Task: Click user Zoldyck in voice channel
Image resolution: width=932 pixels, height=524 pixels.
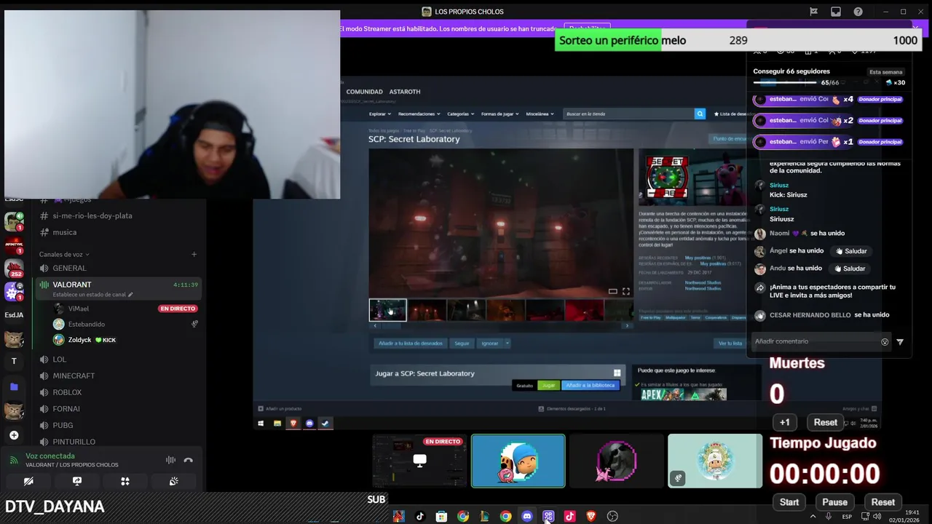Action: point(80,340)
